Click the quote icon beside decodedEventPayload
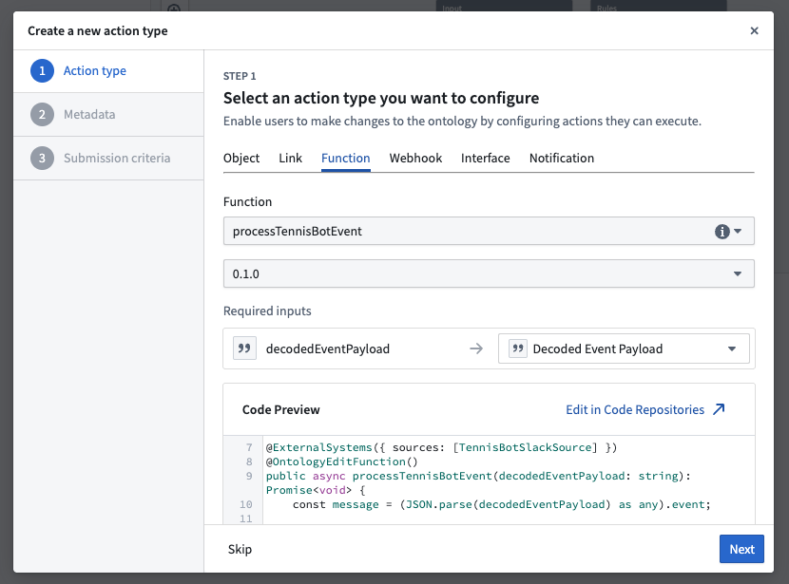This screenshot has height=584, width=789. 244,348
